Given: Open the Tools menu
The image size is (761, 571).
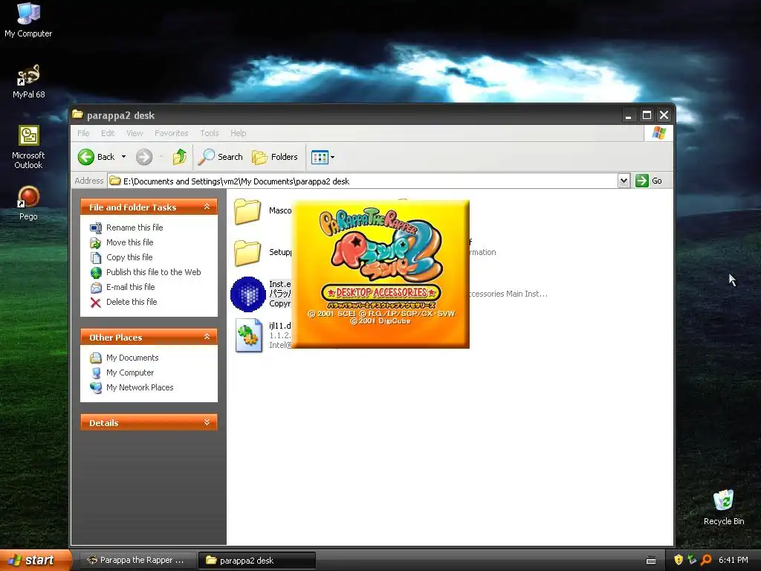Looking at the screenshot, I should point(209,133).
